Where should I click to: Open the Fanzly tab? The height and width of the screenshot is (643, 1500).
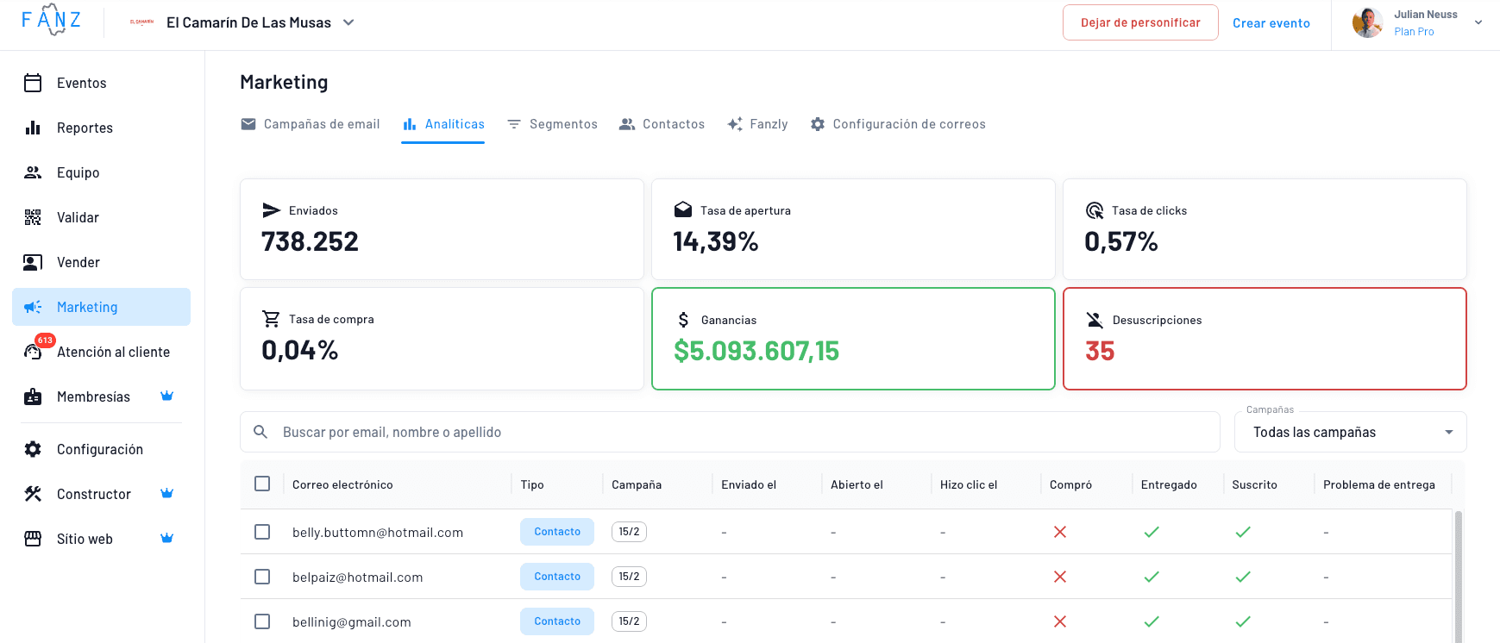(x=757, y=124)
